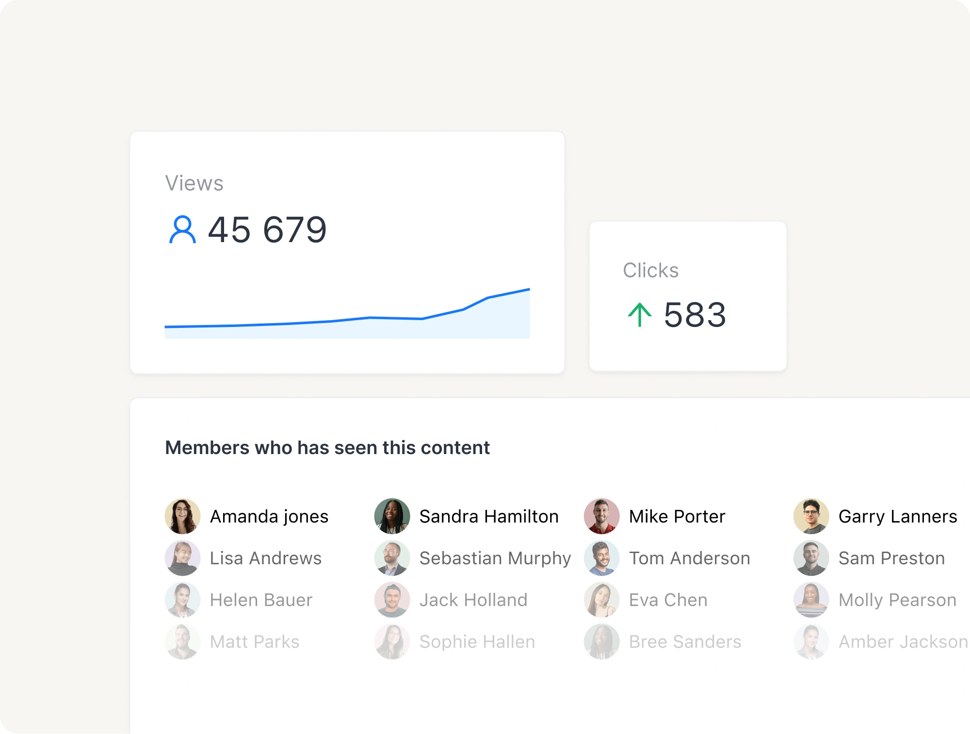Click Sam Preston's avatar photo
The height and width of the screenshot is (734, 970).
(x=811, y=558)
